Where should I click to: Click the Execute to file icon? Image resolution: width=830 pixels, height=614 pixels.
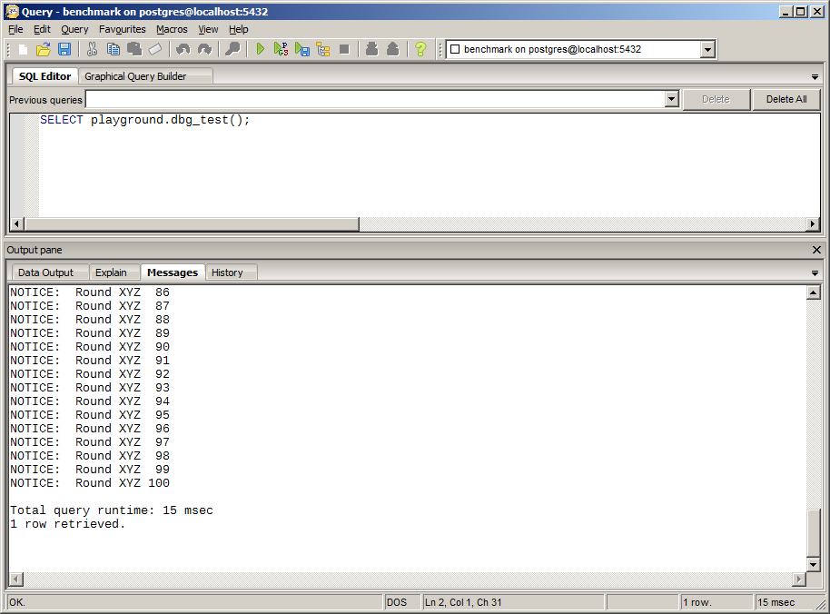[x=302, y=49]
